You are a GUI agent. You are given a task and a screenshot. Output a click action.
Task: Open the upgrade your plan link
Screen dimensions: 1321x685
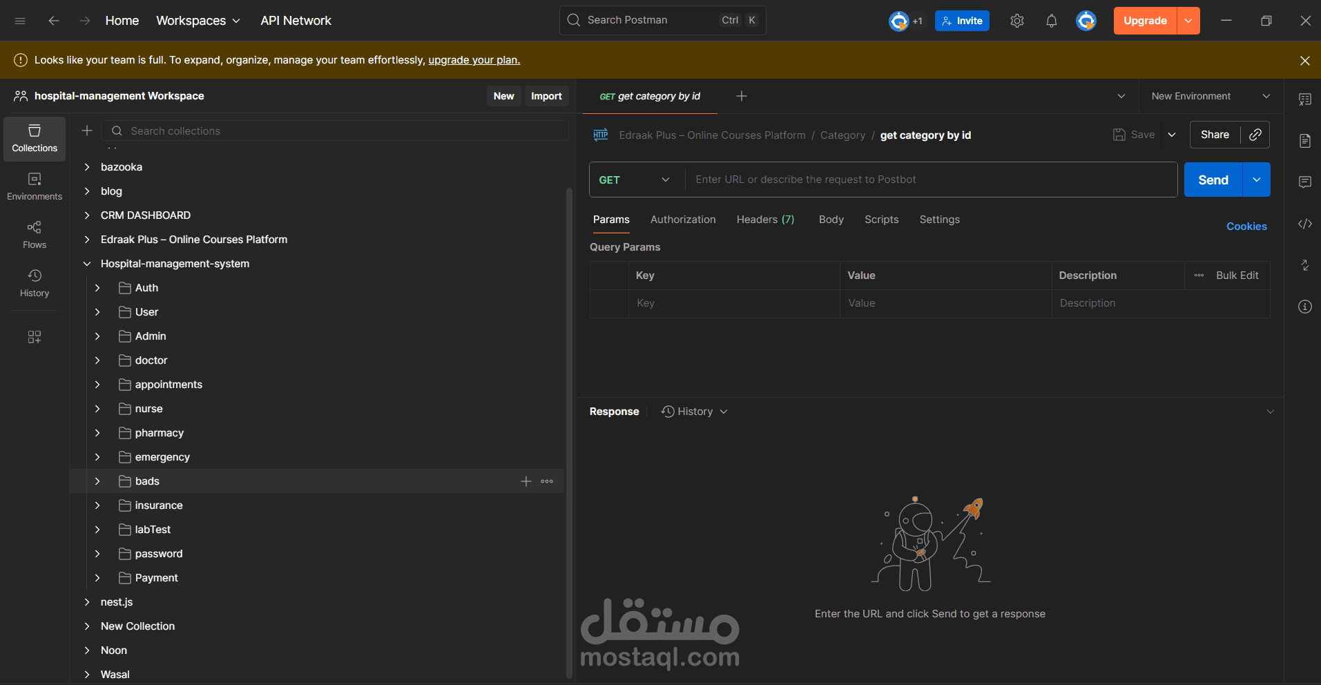pyautogui.click(x=474, y=60)
